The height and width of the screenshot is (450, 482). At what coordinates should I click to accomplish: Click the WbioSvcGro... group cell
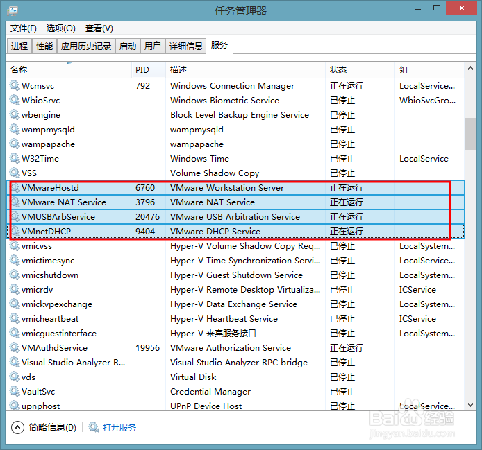pyautogui.click(x=427, y=100)
